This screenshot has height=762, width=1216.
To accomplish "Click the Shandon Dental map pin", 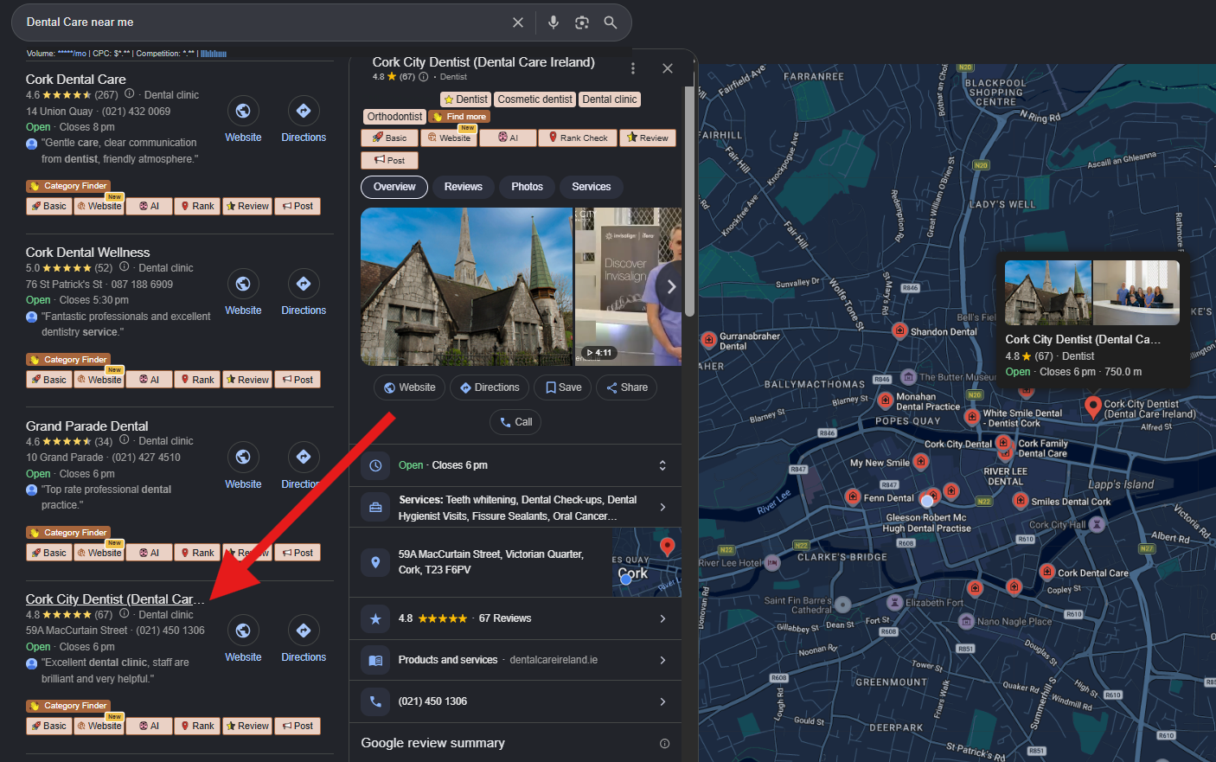I will click(x=900, y=330).
